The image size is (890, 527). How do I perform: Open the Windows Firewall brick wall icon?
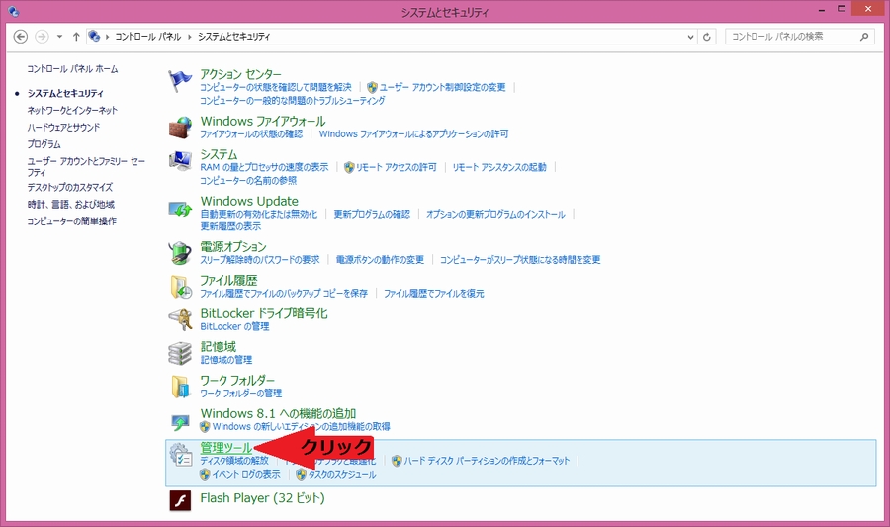point(181,128)
